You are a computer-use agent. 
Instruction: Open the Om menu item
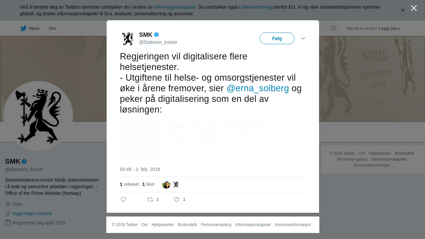52,29
